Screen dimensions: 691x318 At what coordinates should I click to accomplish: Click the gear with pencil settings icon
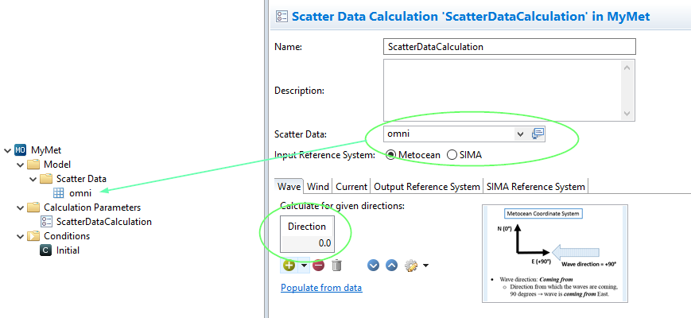tap(411, 266)
